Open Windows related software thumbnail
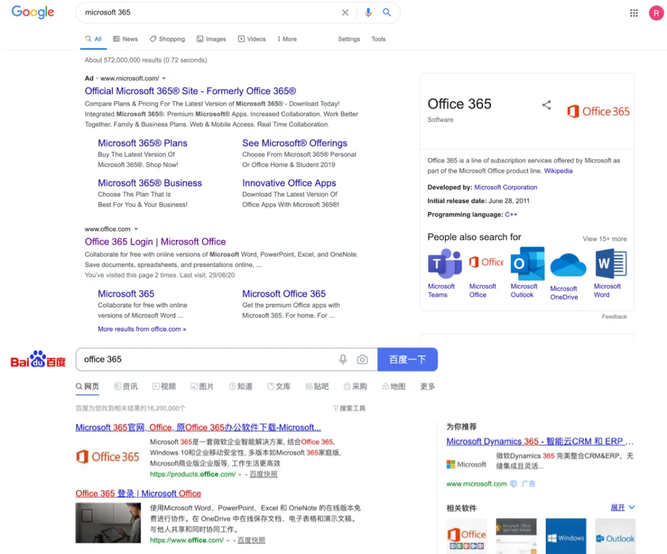 pos(566,535)
